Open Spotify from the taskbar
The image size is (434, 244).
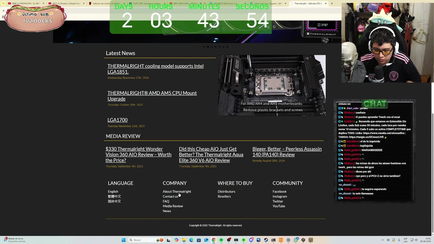(x=221, y=240)
